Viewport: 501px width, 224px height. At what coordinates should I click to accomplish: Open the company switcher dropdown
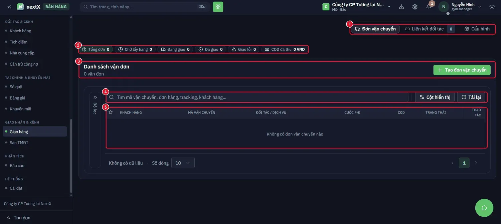pyautogui.click(x=357, y=7)
